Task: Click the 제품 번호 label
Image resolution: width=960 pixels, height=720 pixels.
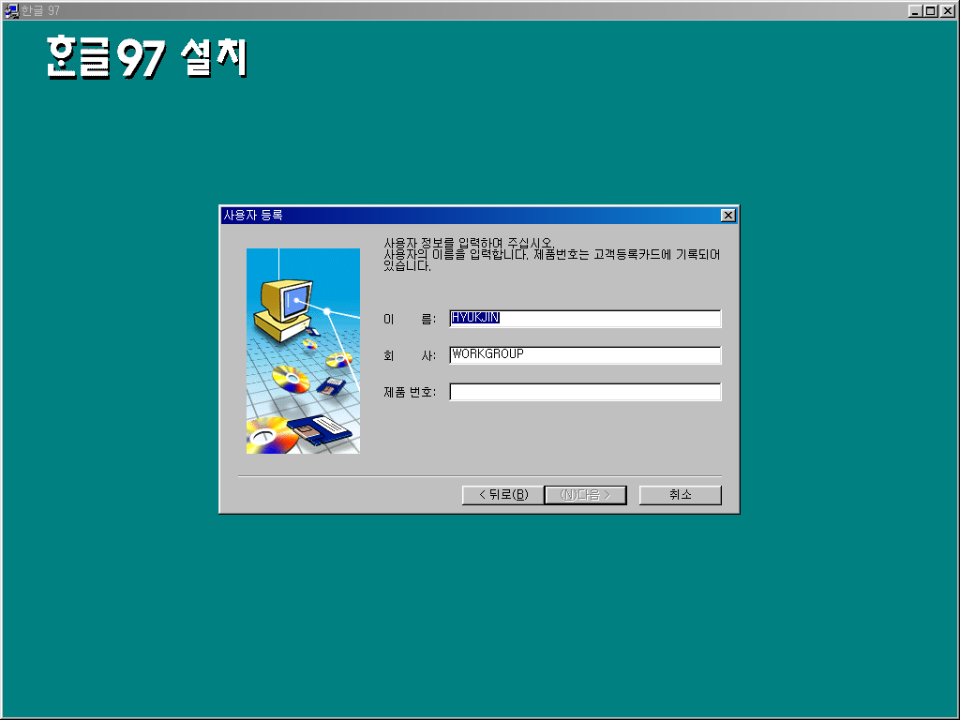Action: coord(410,392)
